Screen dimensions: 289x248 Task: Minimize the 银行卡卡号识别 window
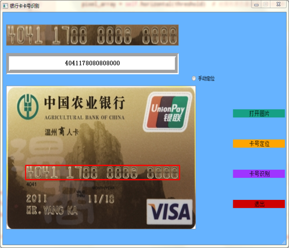click(x=256, y=4)
